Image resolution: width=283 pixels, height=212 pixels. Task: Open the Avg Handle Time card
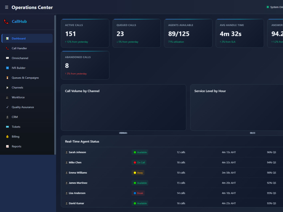coord(240,33)
